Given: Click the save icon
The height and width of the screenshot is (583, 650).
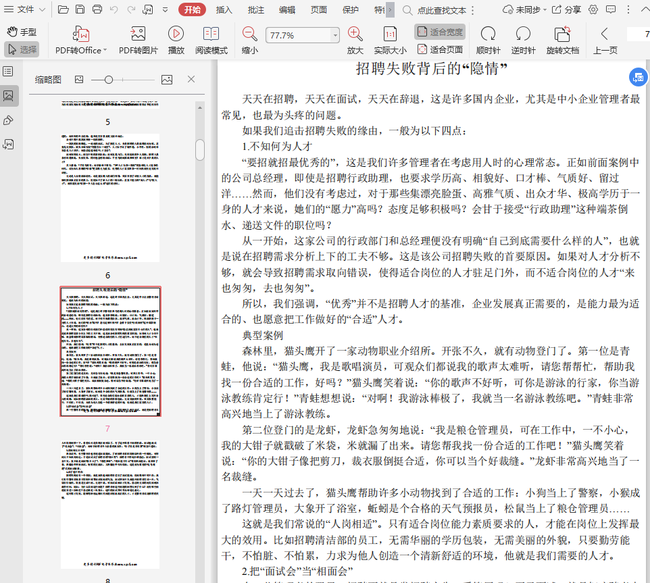Looking at the screenshot, I should (80, 9).
